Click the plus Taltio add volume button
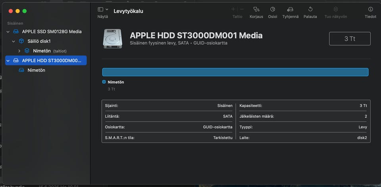This screenshot has width=381, height=187. coord(233,9)
